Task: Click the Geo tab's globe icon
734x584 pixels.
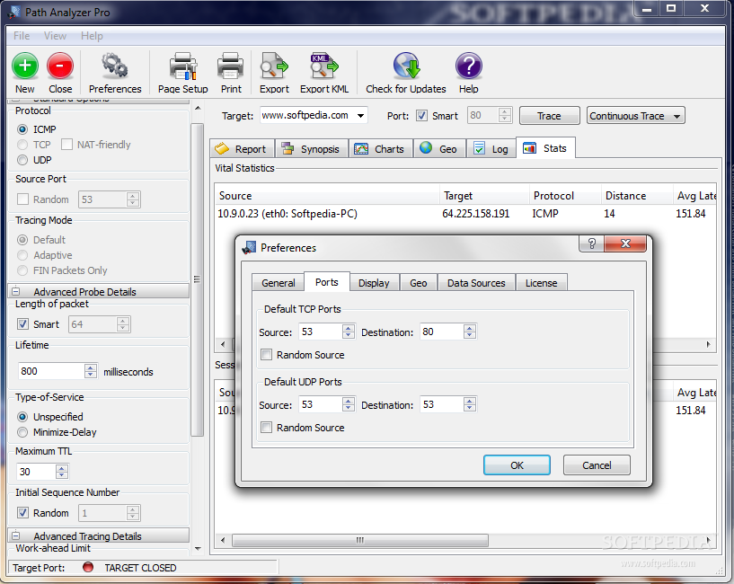Action: pyautogui.click(x=426, y=148)
